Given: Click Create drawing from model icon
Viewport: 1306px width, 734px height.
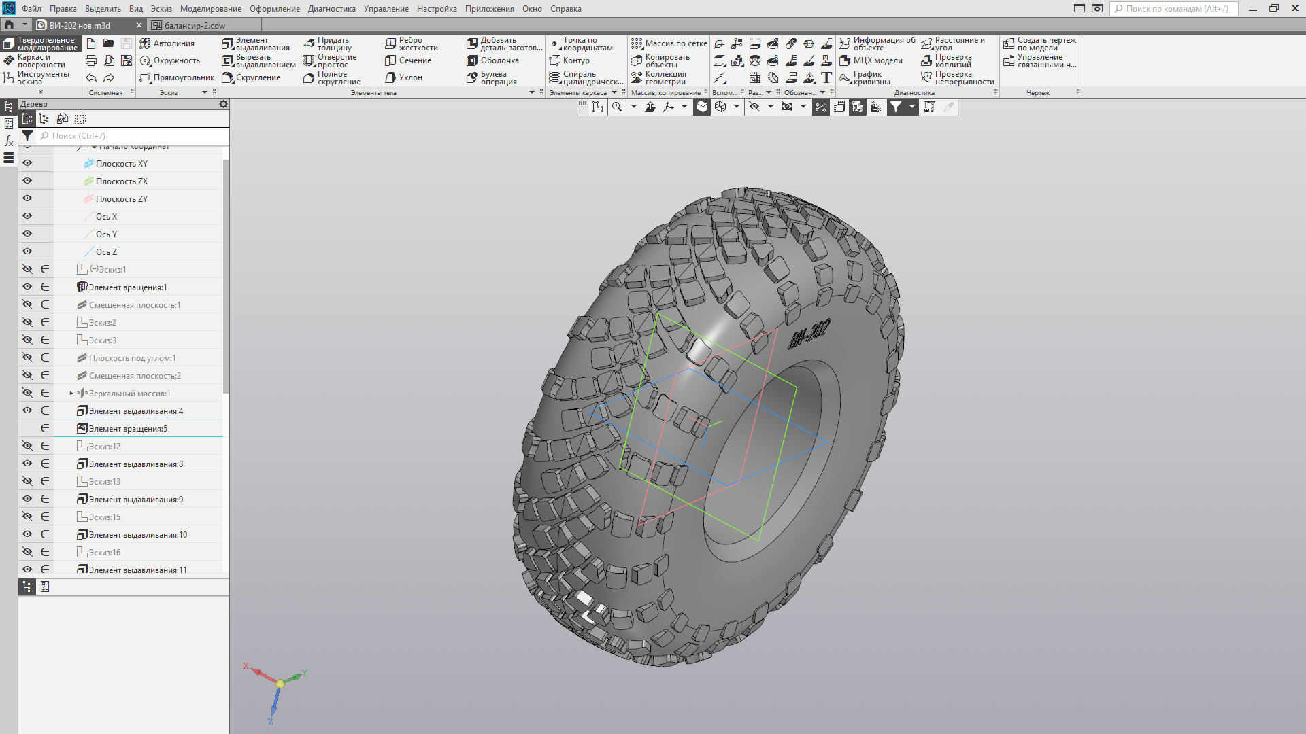Looking at the screenshot, I should click(x=1009, y=43).
